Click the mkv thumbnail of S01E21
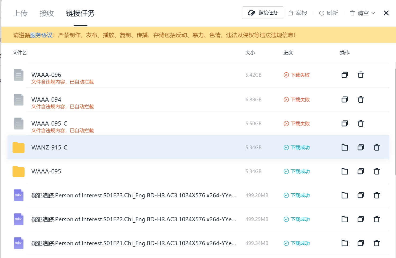Screen dimensions: 396x258 pyautogui.click(x=18, y=243)
